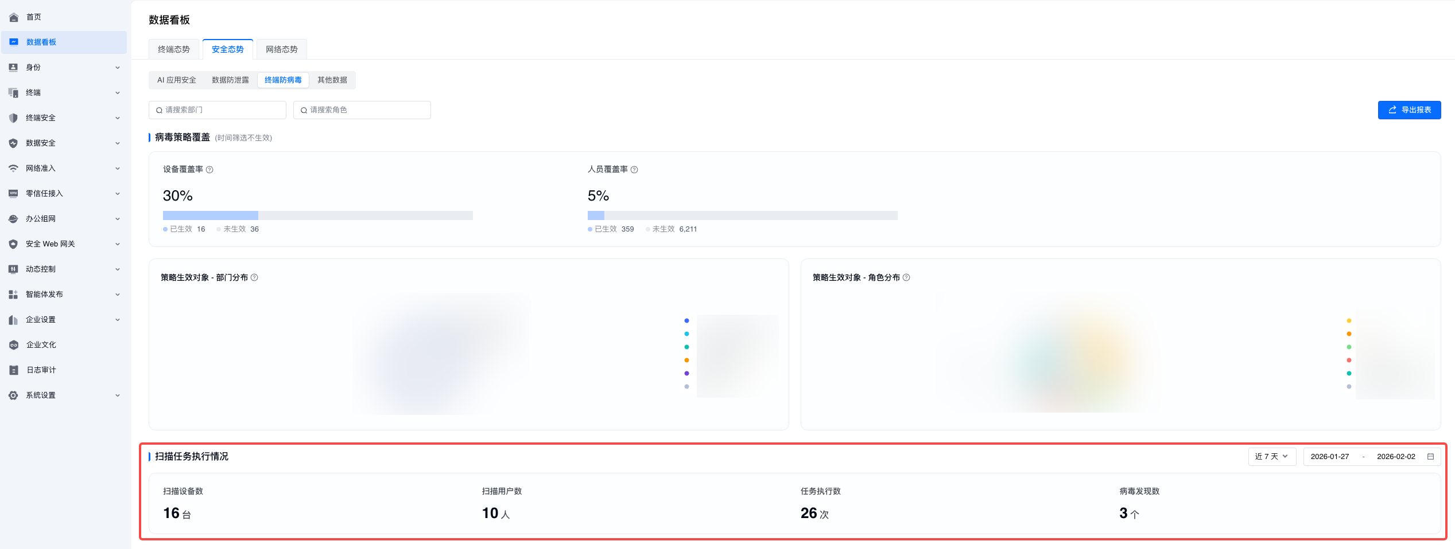Viewport: 1455px width, 549px height.
Task: Click help icon beside 设备覆盖率
Action: [x=209, y=170]
